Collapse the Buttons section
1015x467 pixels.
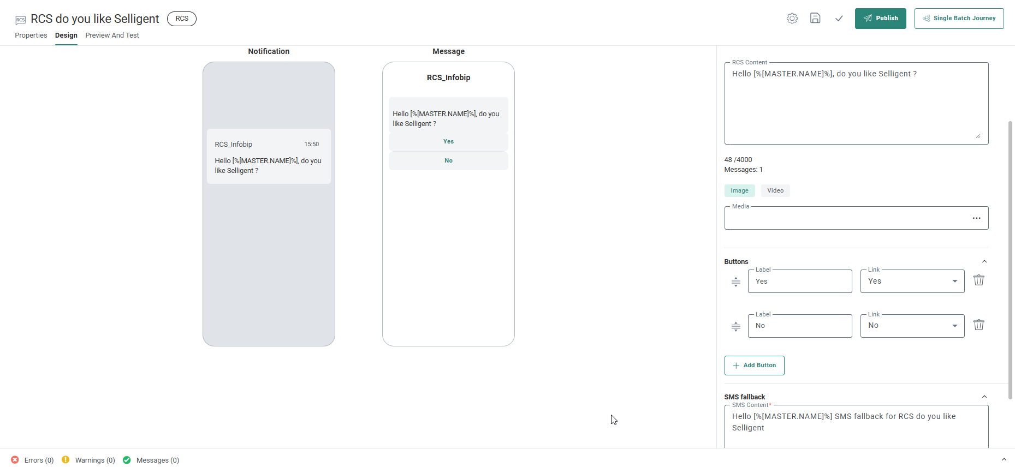pos(984,262)
